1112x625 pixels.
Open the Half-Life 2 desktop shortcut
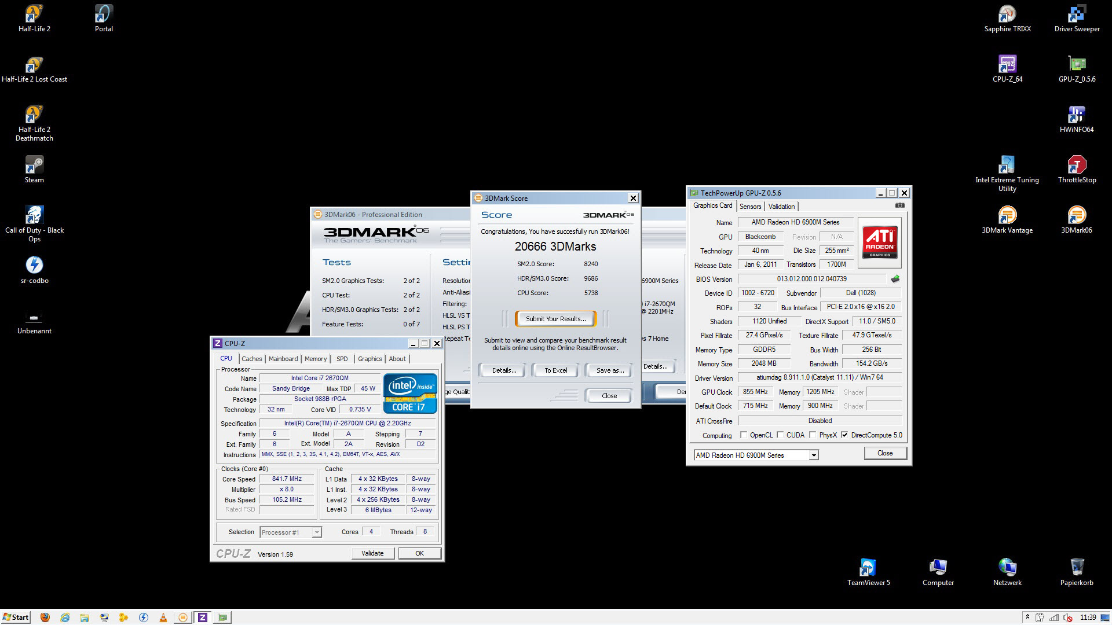click(34, 18)
